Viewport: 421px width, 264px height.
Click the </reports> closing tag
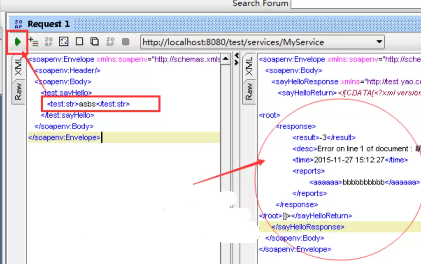tap(309, 193)
